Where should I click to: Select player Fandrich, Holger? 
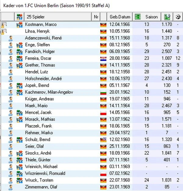40,52
